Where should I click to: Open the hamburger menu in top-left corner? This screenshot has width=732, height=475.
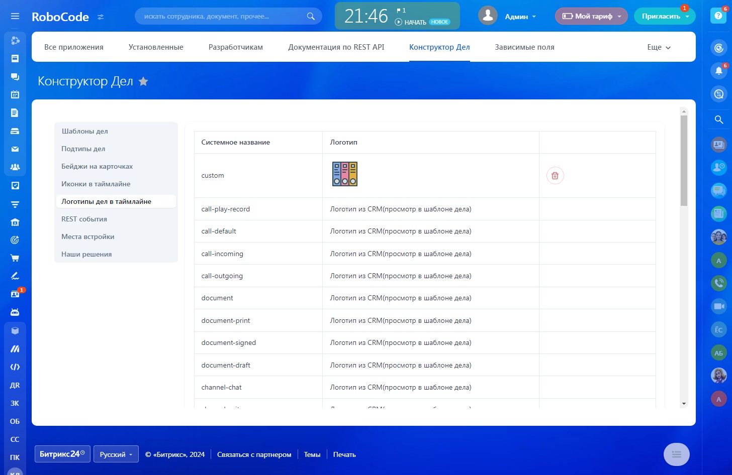15,16
